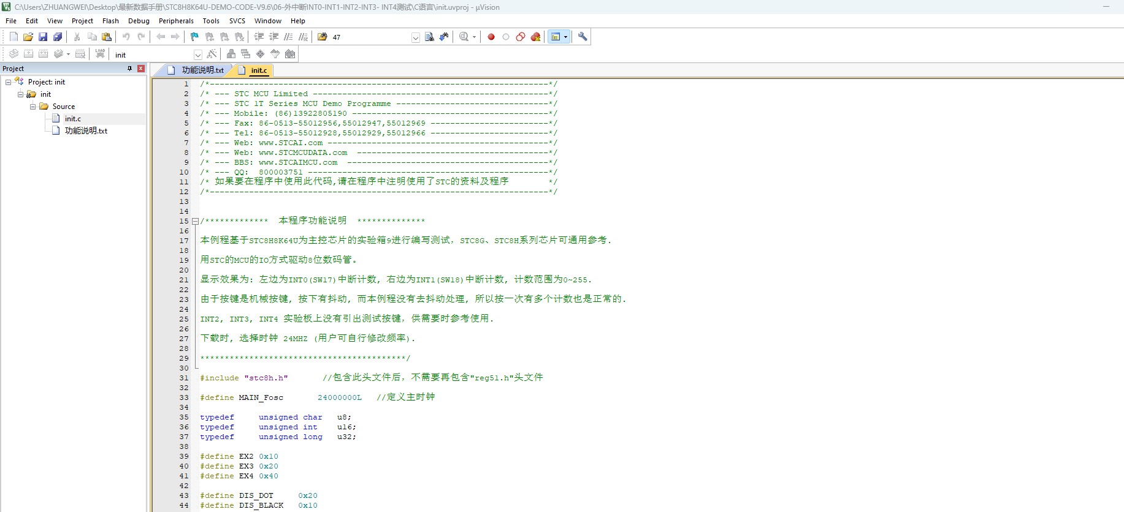Insert a bookmark with the flag icon
1124x512 pixels.
194,37
